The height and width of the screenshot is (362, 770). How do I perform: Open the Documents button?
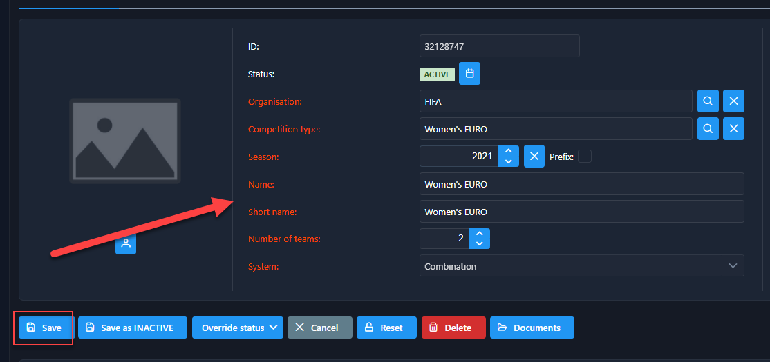coord(532,328)
